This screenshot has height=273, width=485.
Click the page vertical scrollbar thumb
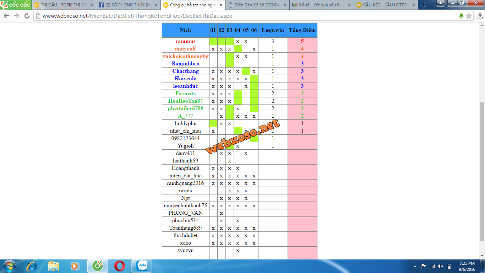[x=482, y=171]
